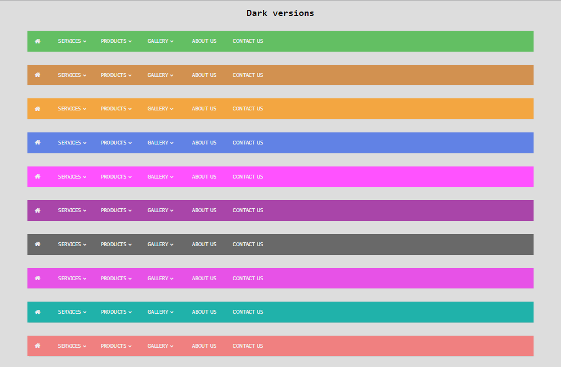Click the home icon in the orange navbar
This screenshot has width=561, height=367.
(x=37, y=109)
